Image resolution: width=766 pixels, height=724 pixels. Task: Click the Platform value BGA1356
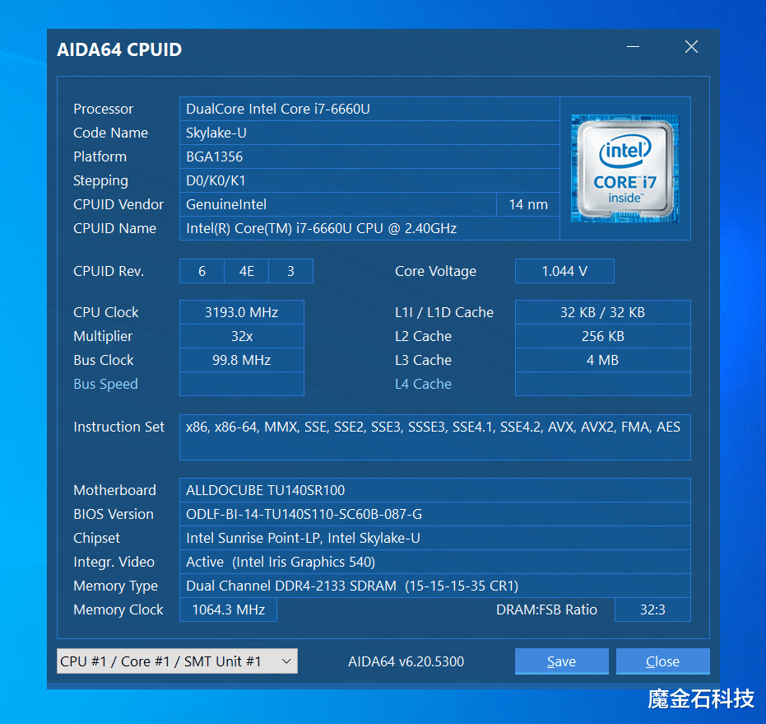pos(369,156)
